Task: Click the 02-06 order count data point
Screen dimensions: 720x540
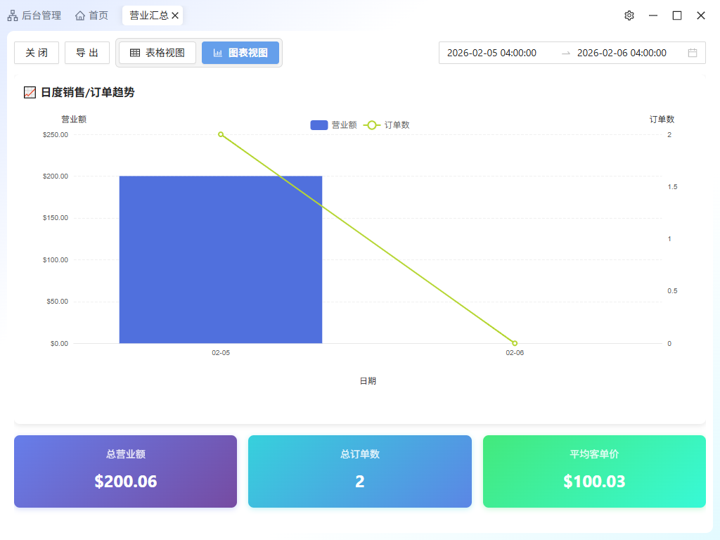Action: (x=515, y=343)
